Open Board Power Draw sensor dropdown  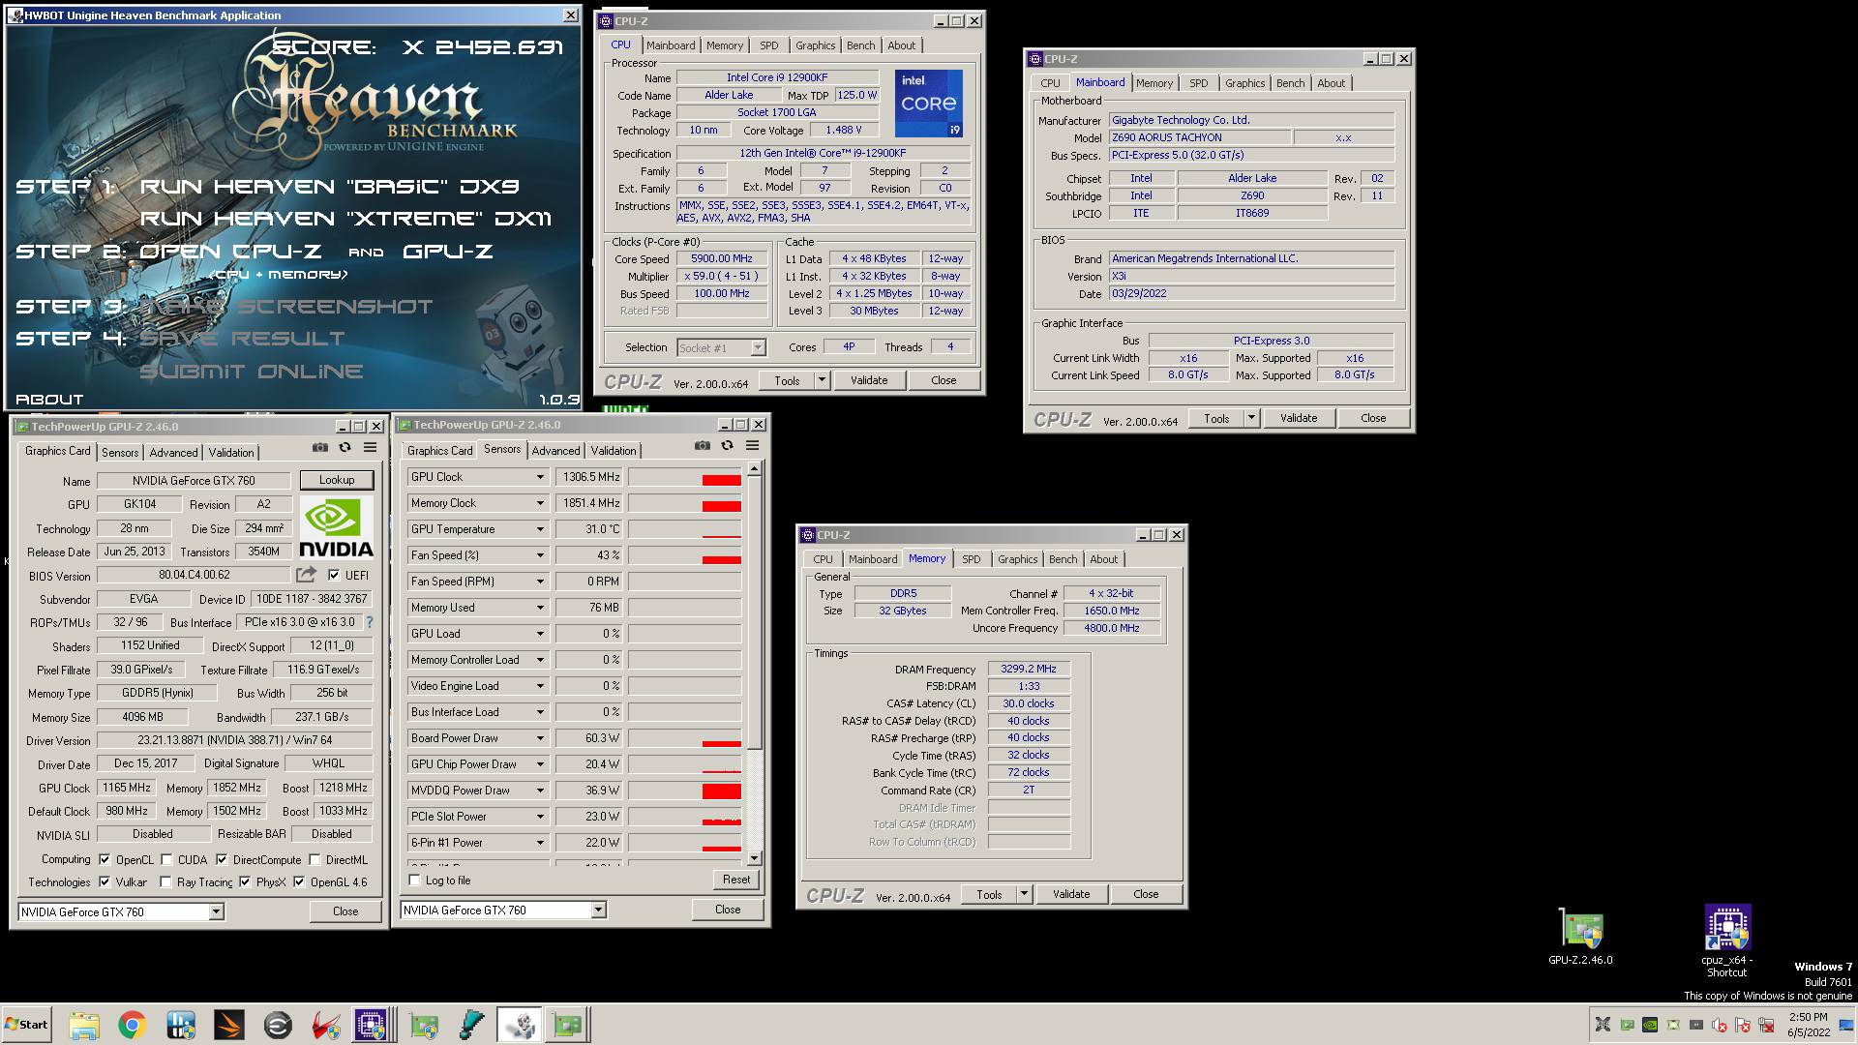[x=540, y=738]
